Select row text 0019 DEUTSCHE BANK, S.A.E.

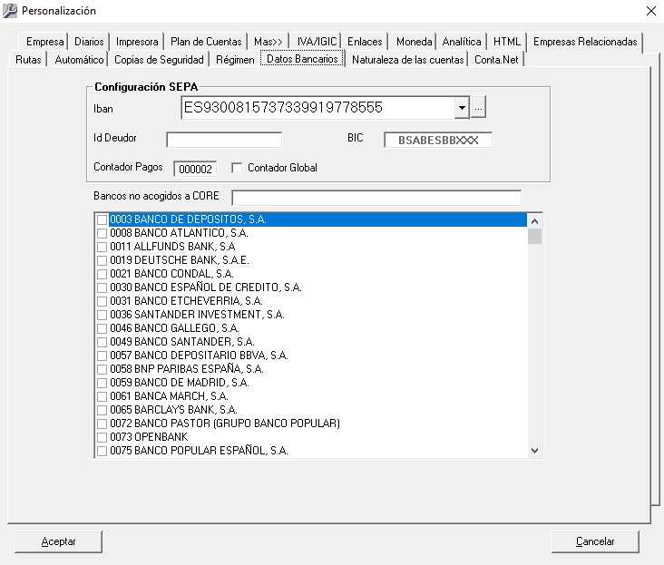pos(180,260)
